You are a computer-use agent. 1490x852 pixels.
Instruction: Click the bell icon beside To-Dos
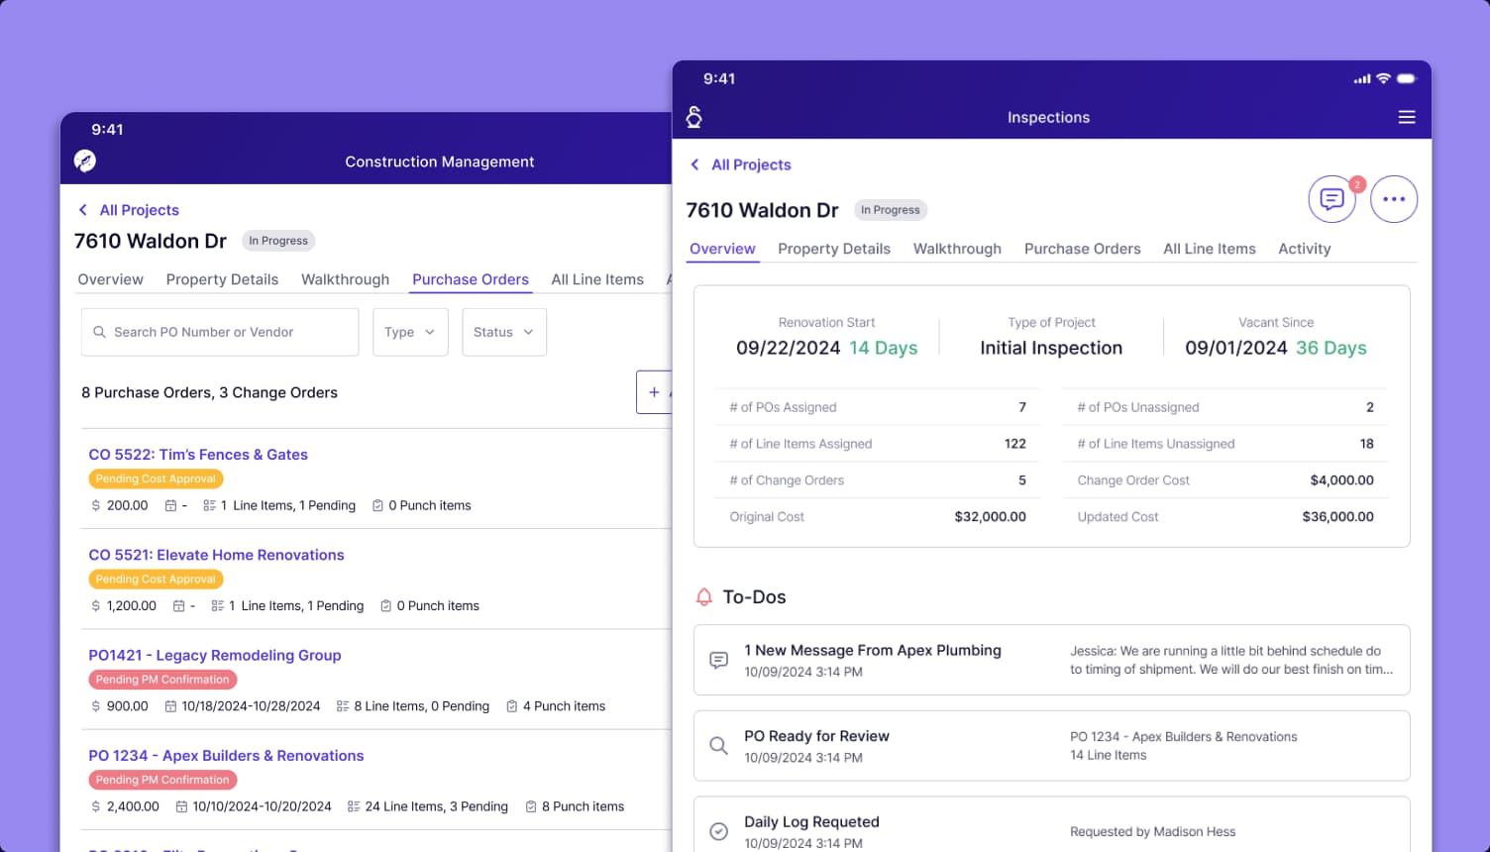coord(704,596)
